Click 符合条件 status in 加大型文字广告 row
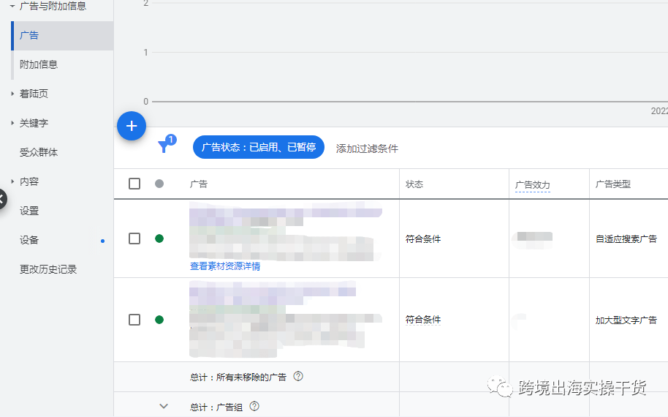This screenshot has height=417, width=668. (x=423, y=320)
